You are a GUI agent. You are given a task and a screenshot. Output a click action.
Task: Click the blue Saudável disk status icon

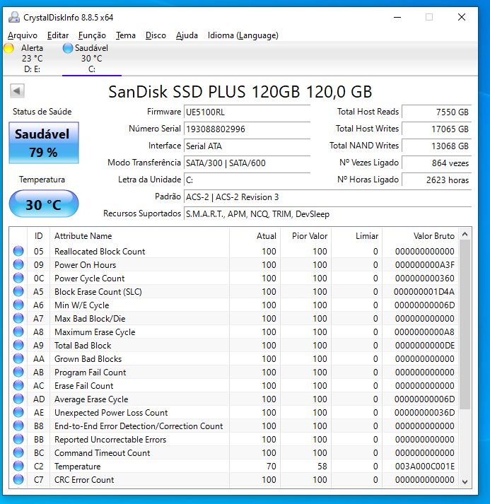[67, 48]
